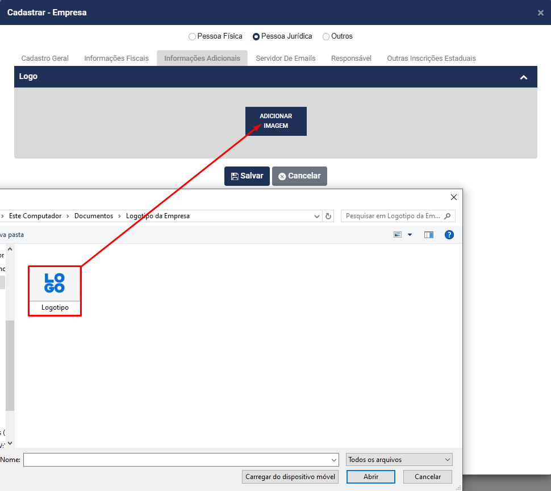Open the Informações Adicionais tab
Viewport: 551px width, 491px height.
coord(202,59)
